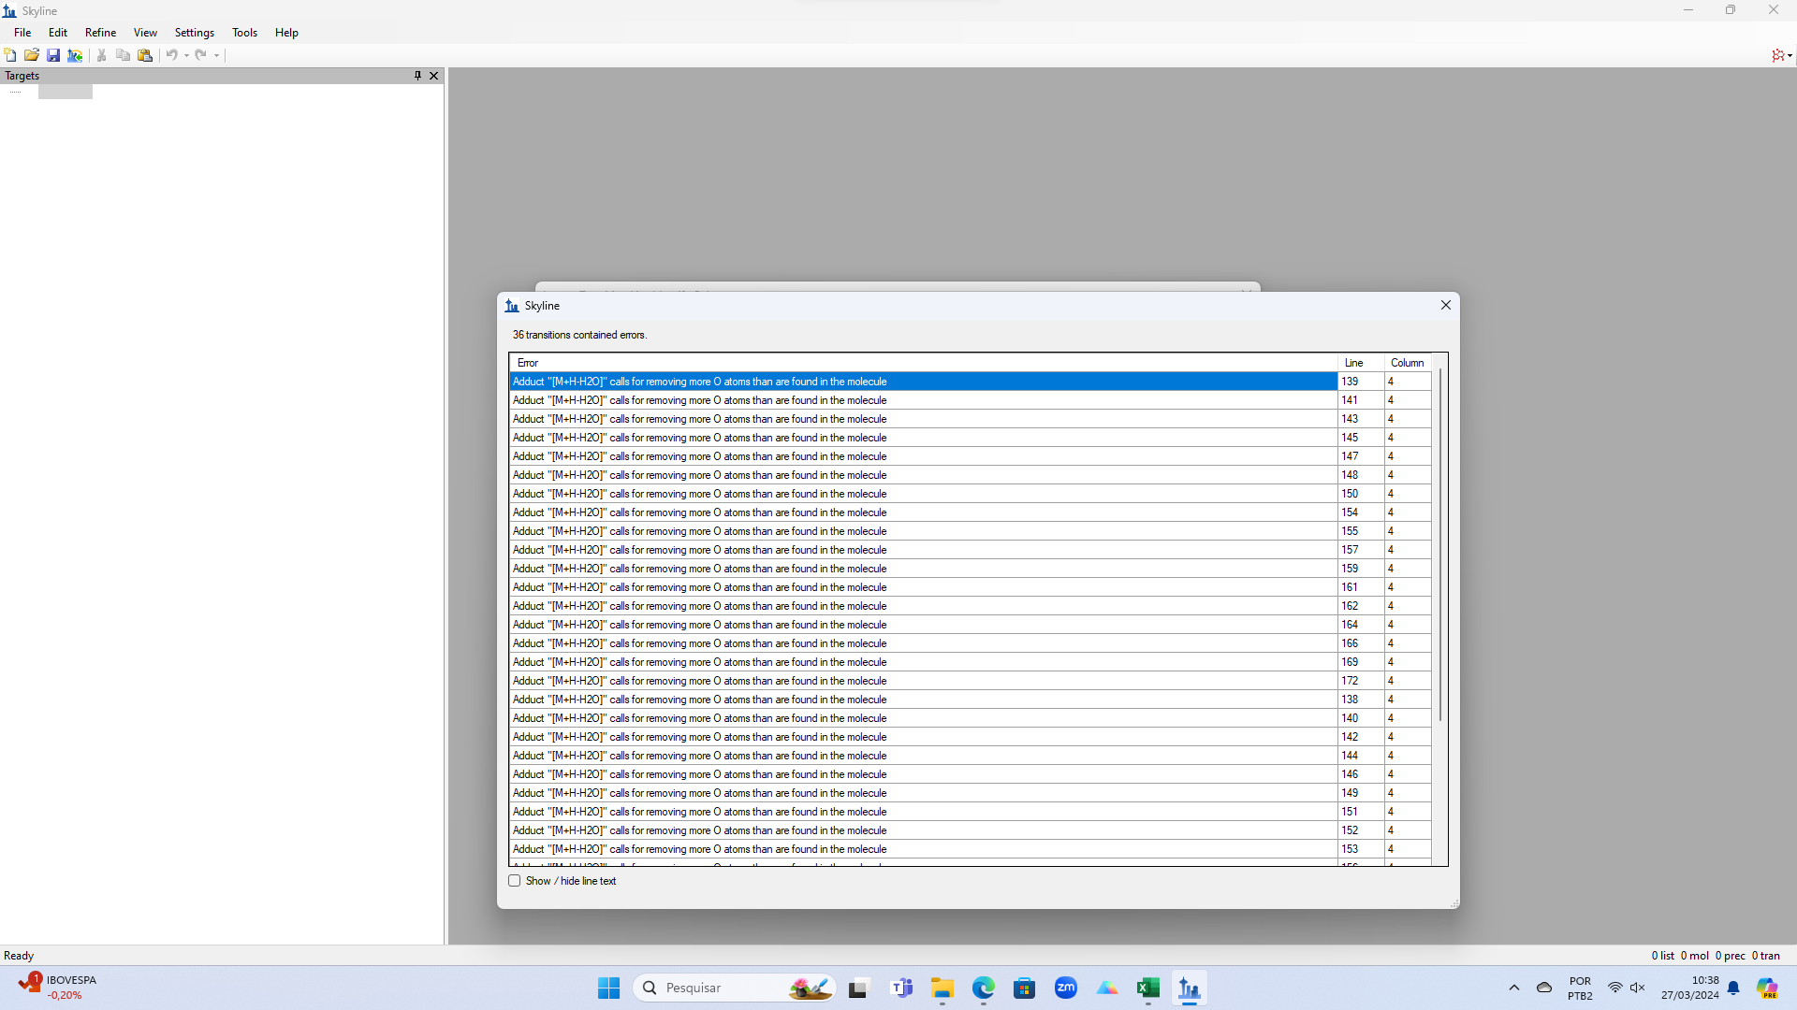This screenshot has height=1010, width=1797.
Task: Open Excel from the taskbar
Action: 1147,988
